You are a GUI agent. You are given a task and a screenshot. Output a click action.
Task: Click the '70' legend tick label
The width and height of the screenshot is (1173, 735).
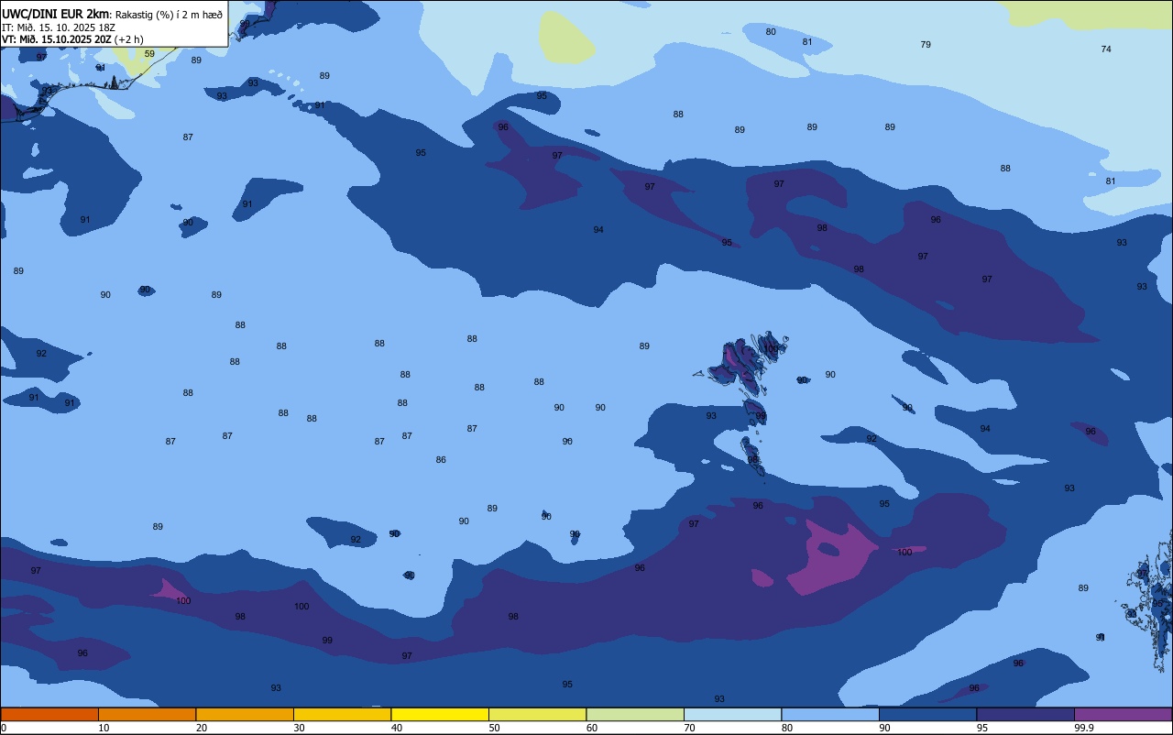[x=689, y=728]
